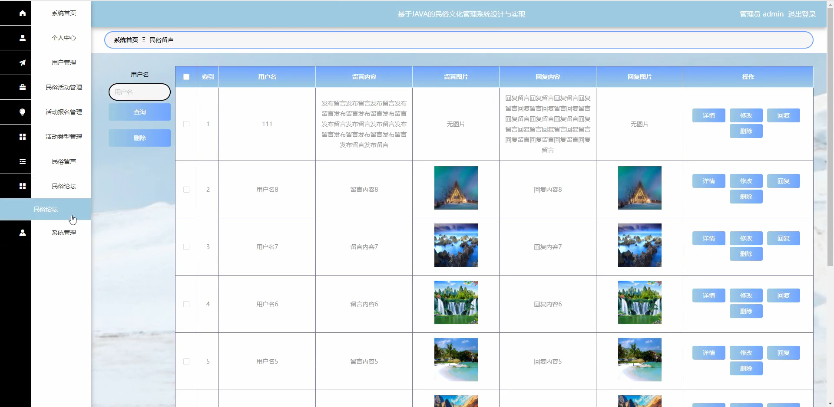Click the home icon in sidebar

pos(23,13)
